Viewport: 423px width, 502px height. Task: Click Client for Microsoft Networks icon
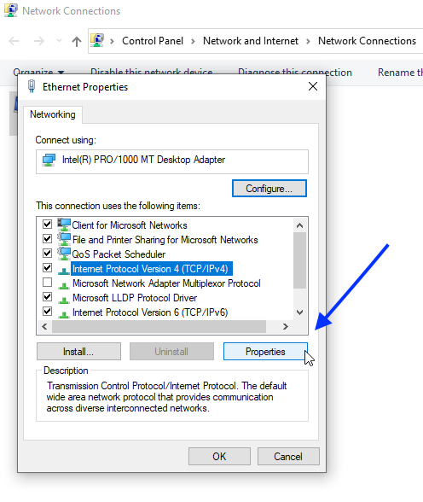64,225
